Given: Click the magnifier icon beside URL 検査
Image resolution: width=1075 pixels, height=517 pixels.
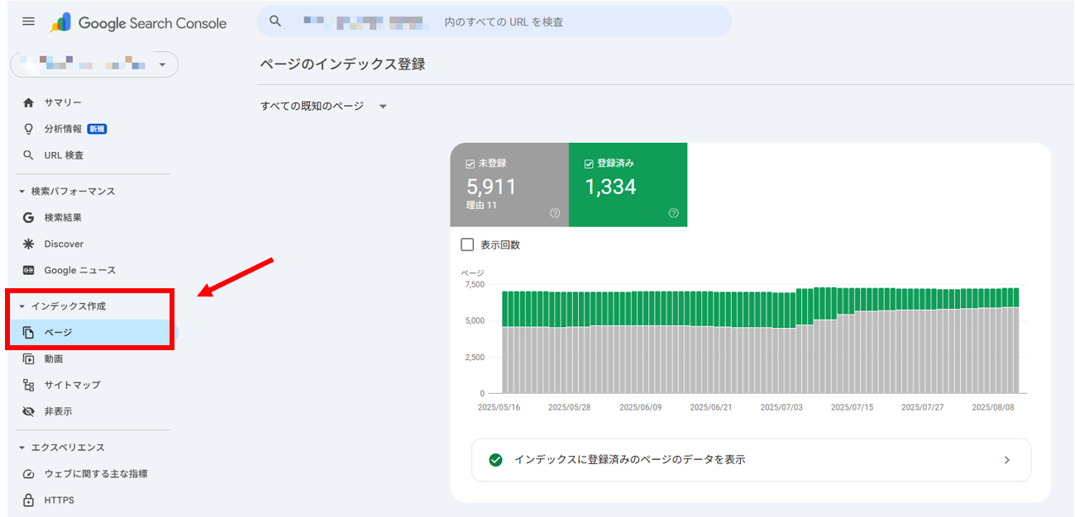Looking at the screenshot, I should pyautogui.click(x=29, y=155).
